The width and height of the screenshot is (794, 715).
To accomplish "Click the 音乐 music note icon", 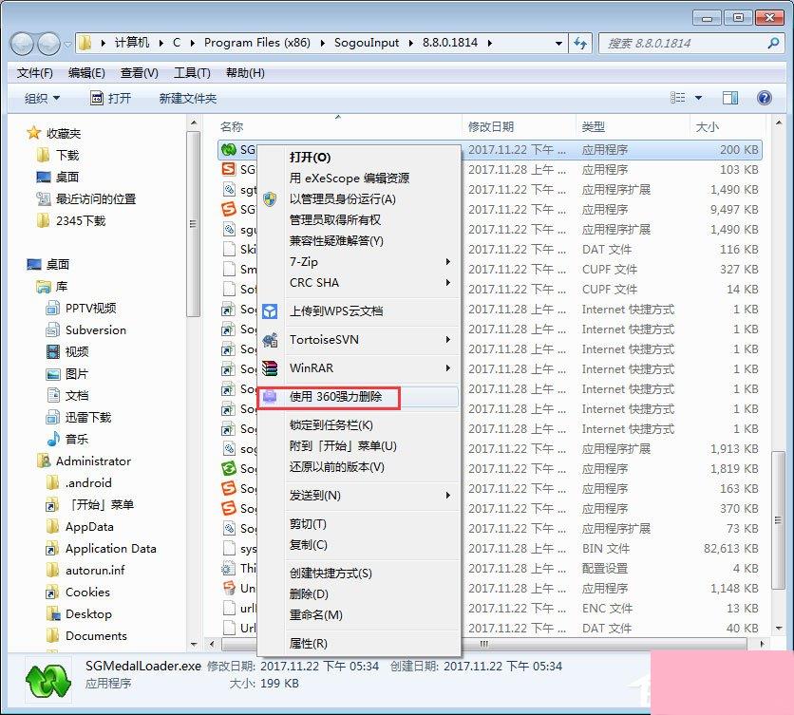I will pos(53,439).
